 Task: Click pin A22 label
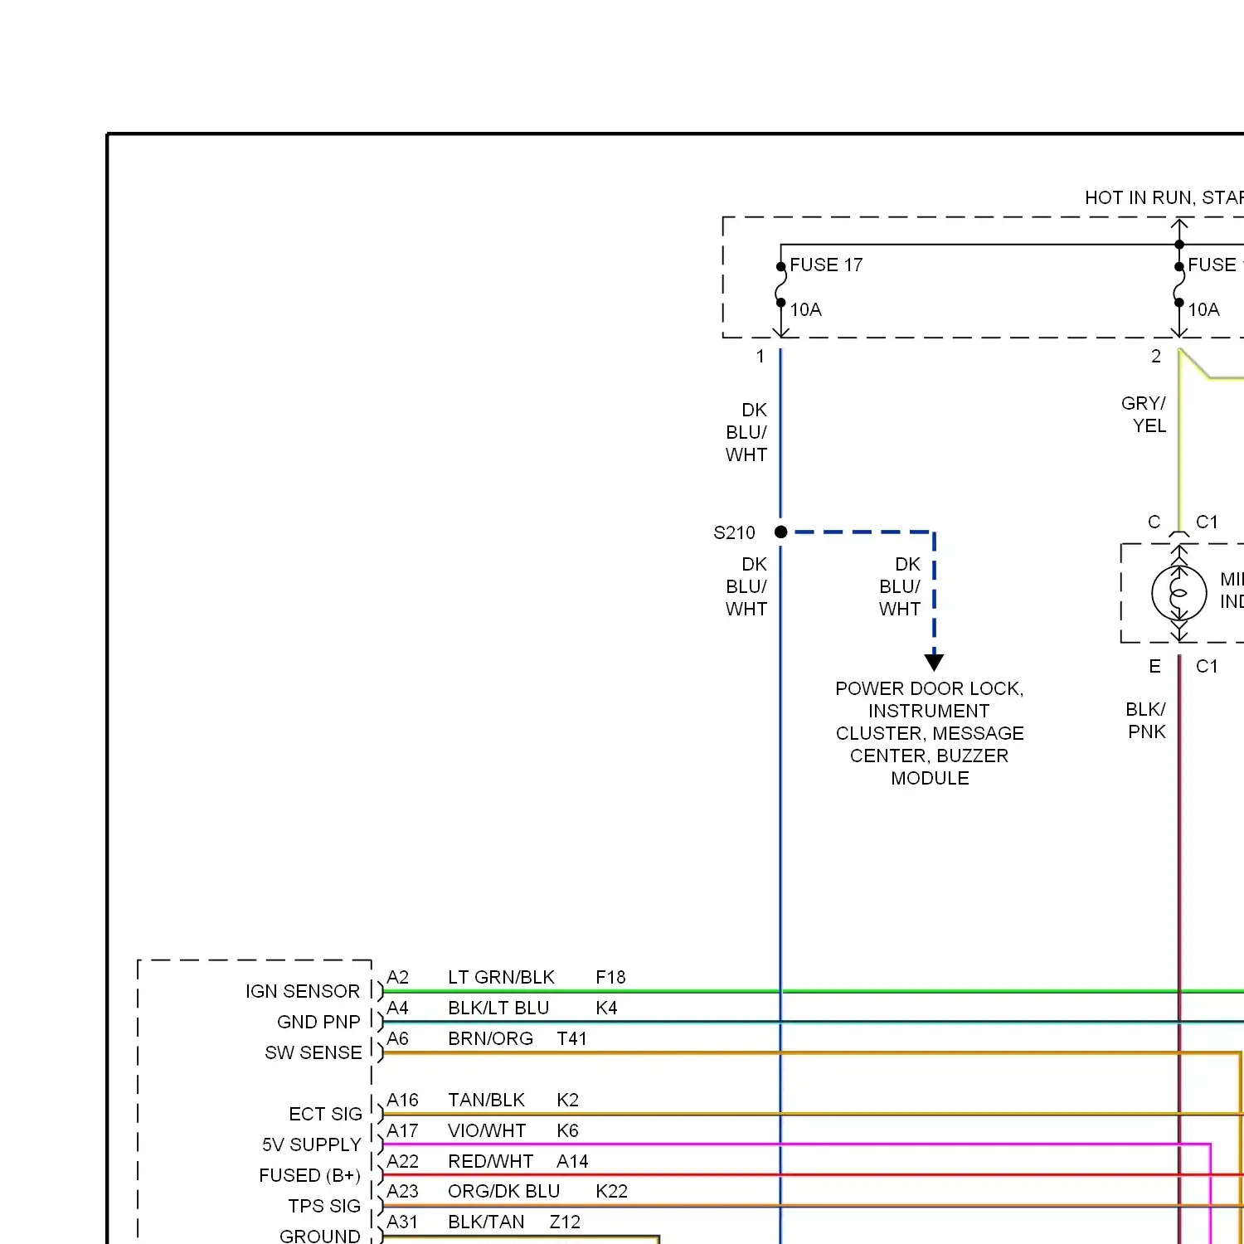tap(402, 1161)
